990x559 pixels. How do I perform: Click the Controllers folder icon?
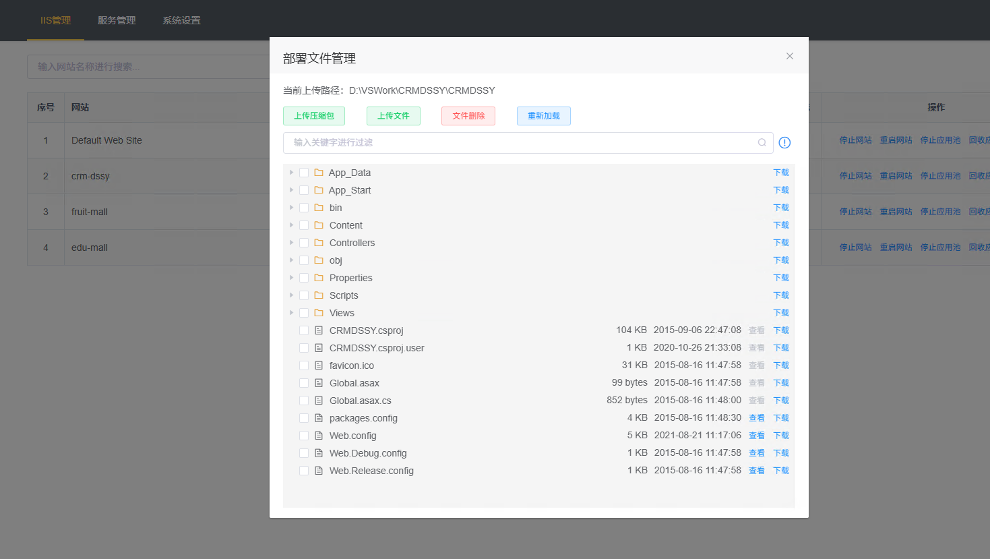[x=319, y=243]
